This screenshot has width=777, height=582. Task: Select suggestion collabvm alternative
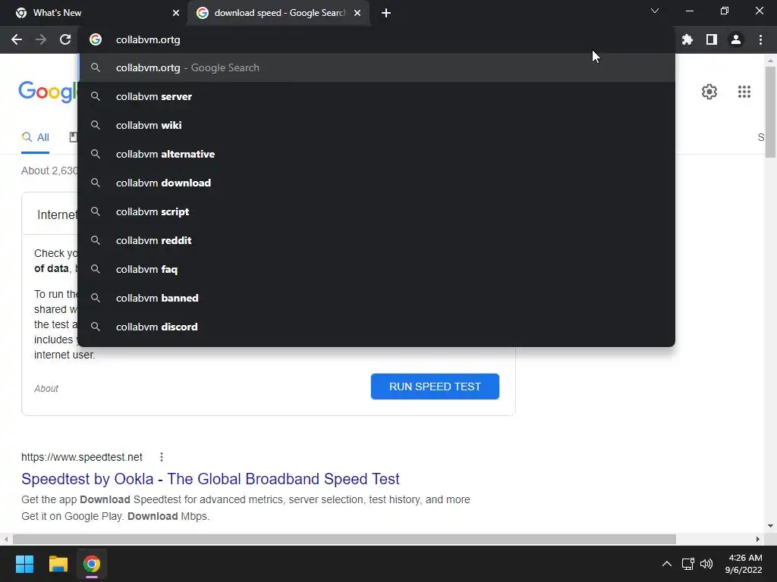pos(376,154)
